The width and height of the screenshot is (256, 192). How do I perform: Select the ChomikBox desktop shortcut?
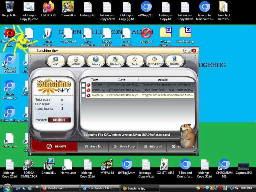[x=68, y=9]
